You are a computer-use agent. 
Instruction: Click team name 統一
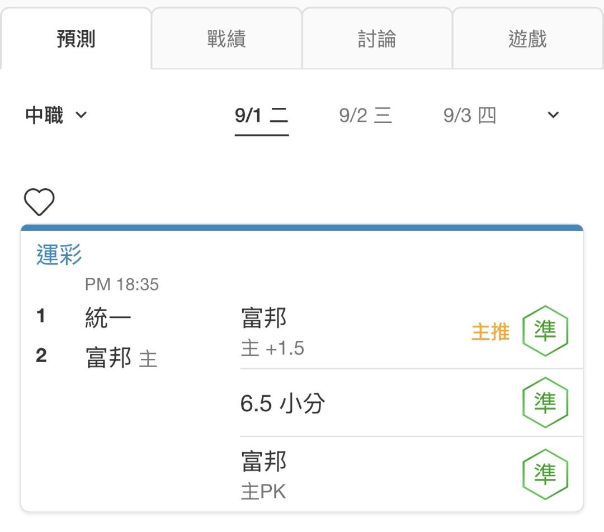(108, 317)
